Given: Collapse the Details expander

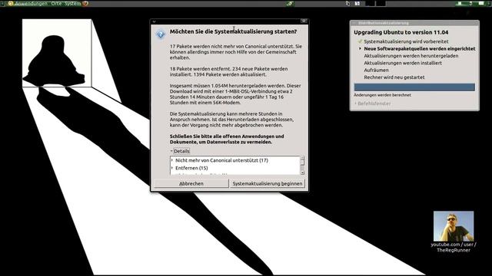Looking at the screenshot, I should 180,151.
